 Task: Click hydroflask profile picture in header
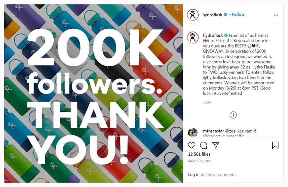click(x=193, y=15)
